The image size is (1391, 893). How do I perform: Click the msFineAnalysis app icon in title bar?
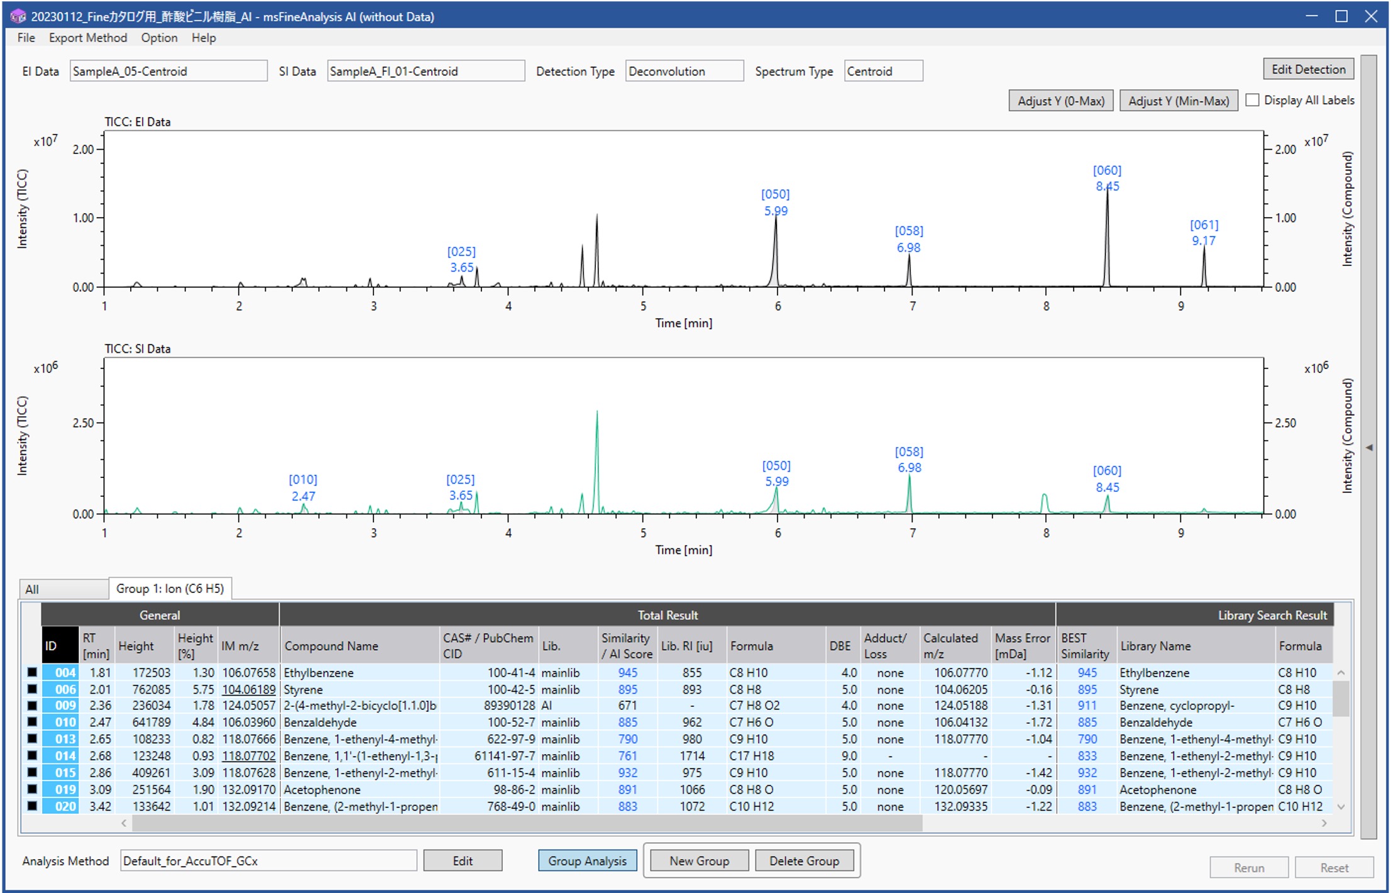click(18, 16)
